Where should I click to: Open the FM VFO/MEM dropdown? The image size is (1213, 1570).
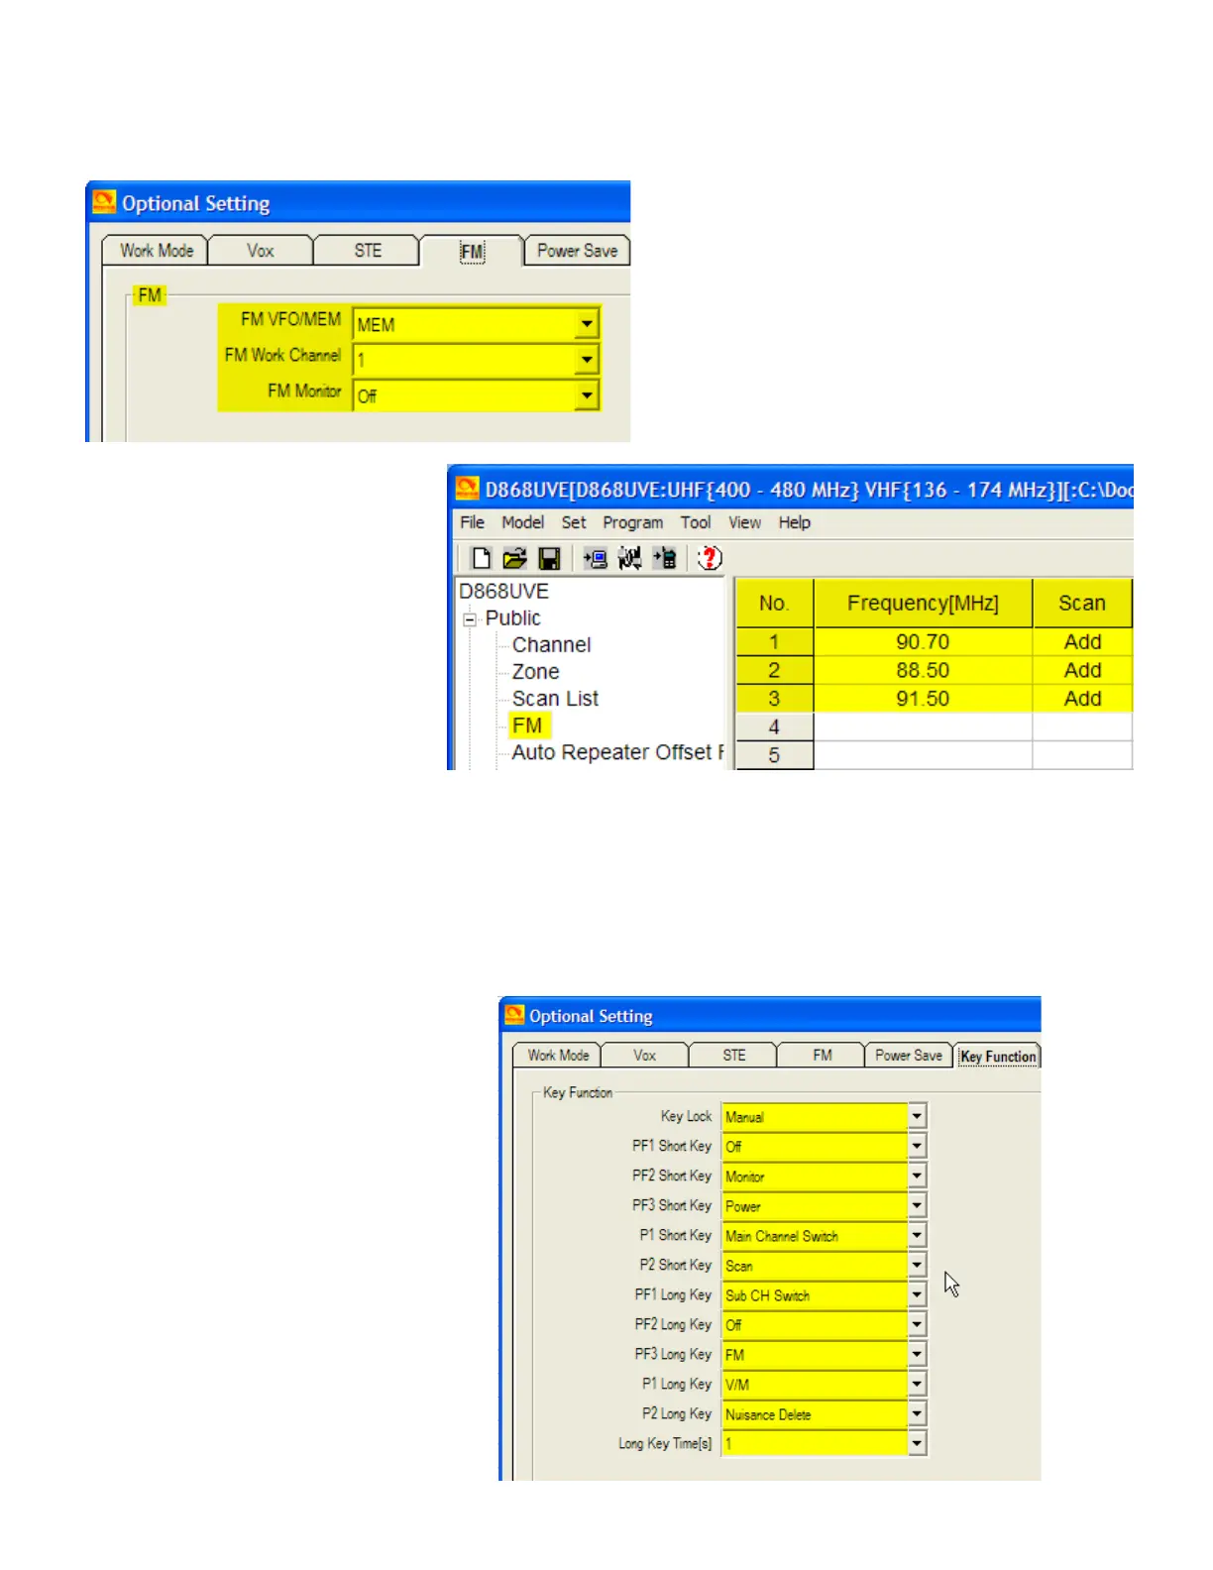587,324
